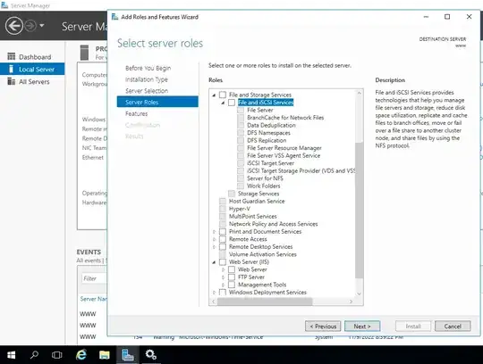Viewport: 483px width, 364px height.
Task: Click the Cancel button
Action: click(x=453, y=327)
